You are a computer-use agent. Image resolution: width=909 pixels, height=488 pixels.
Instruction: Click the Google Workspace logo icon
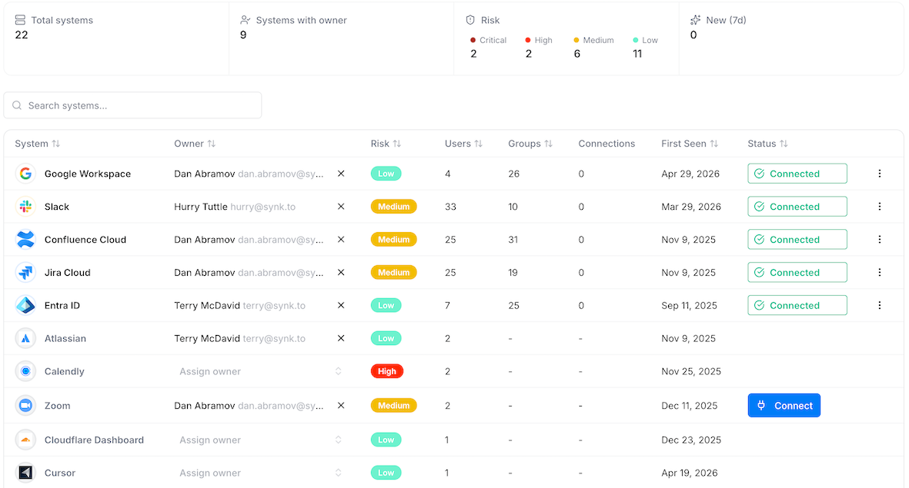25,174
